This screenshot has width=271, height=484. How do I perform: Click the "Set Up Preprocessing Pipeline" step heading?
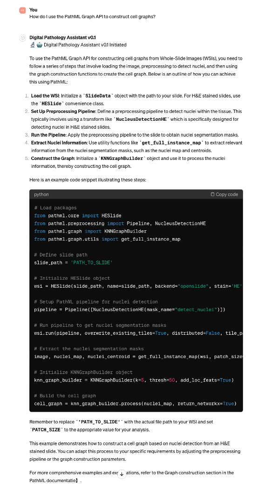click(x=63, y=111)
